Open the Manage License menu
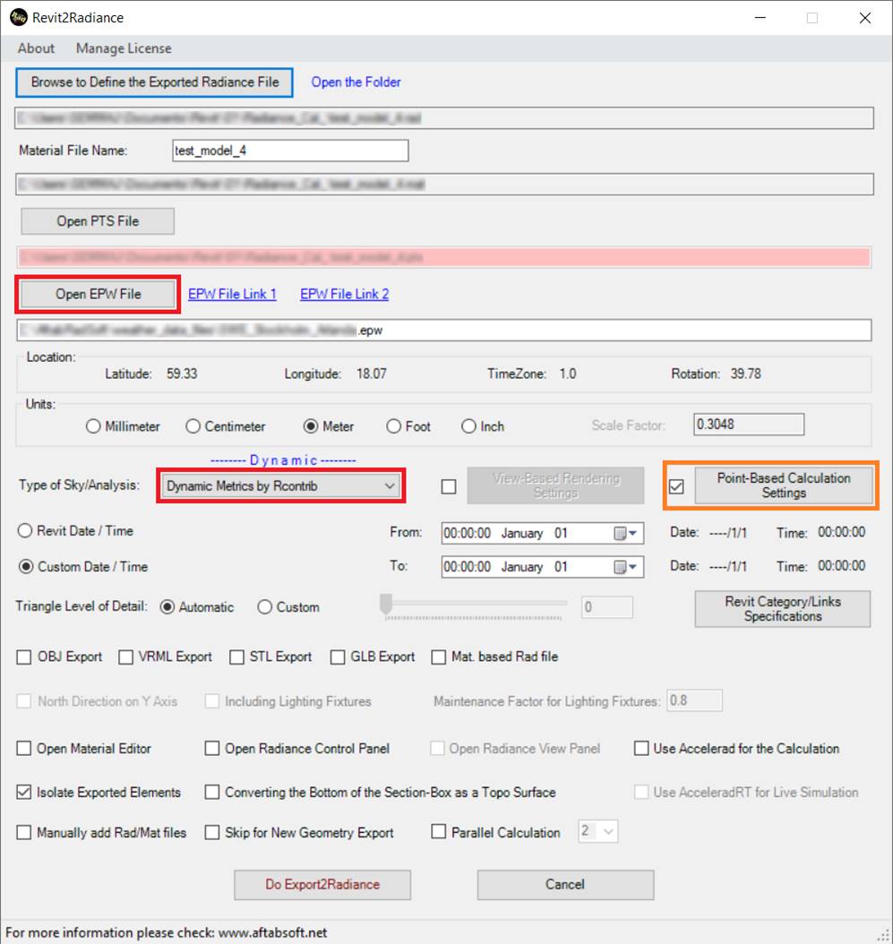This screenshot has height=944, width=893. pyautogui.click(x=124, y=48)
